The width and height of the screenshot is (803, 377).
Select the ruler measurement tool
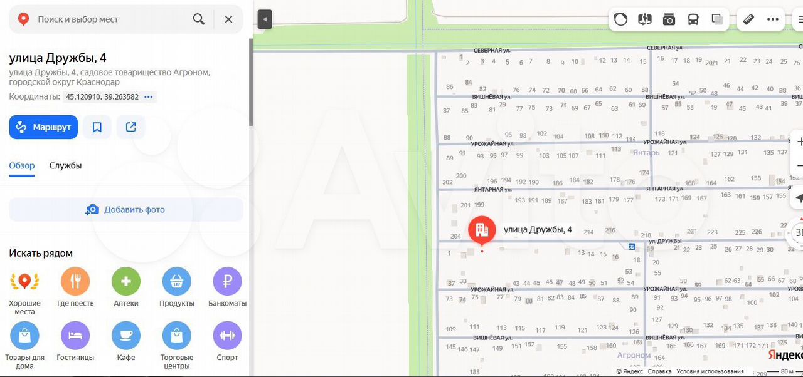click(x=748, y=19)
